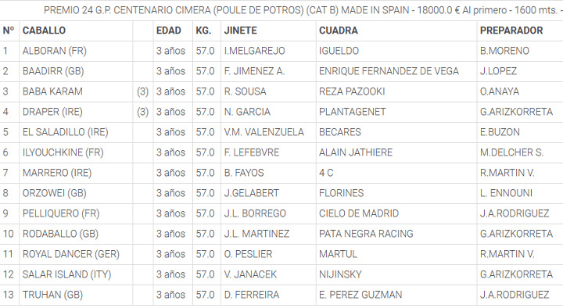Click jockey F. LEFEBVRE
563x308 pixels.
[251, 152]
